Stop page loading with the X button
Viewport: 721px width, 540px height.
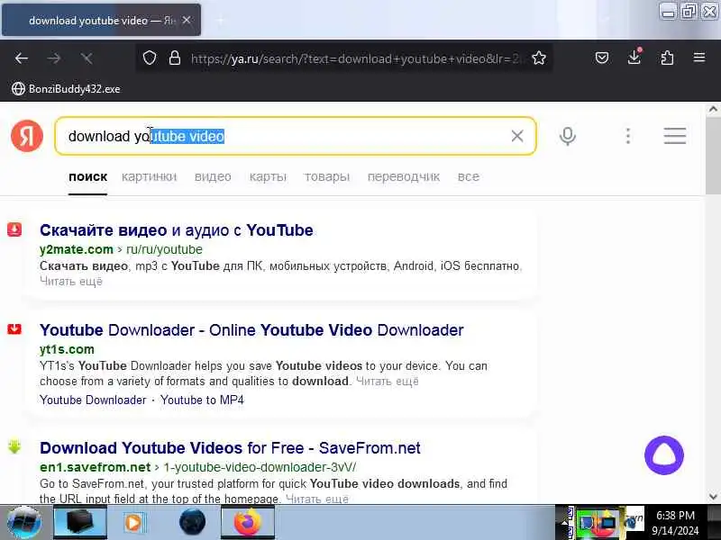[x=87, y=58]
